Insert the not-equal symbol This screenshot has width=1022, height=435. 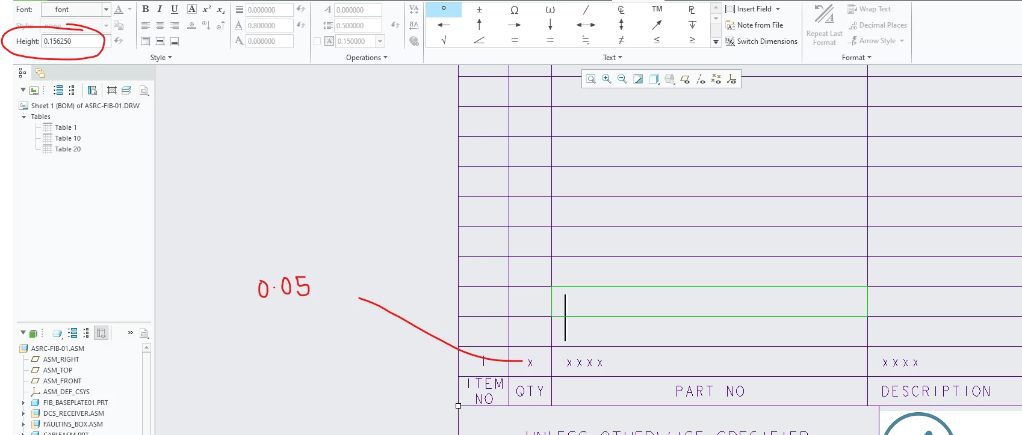pyautogui.click(x=621, y=40)
